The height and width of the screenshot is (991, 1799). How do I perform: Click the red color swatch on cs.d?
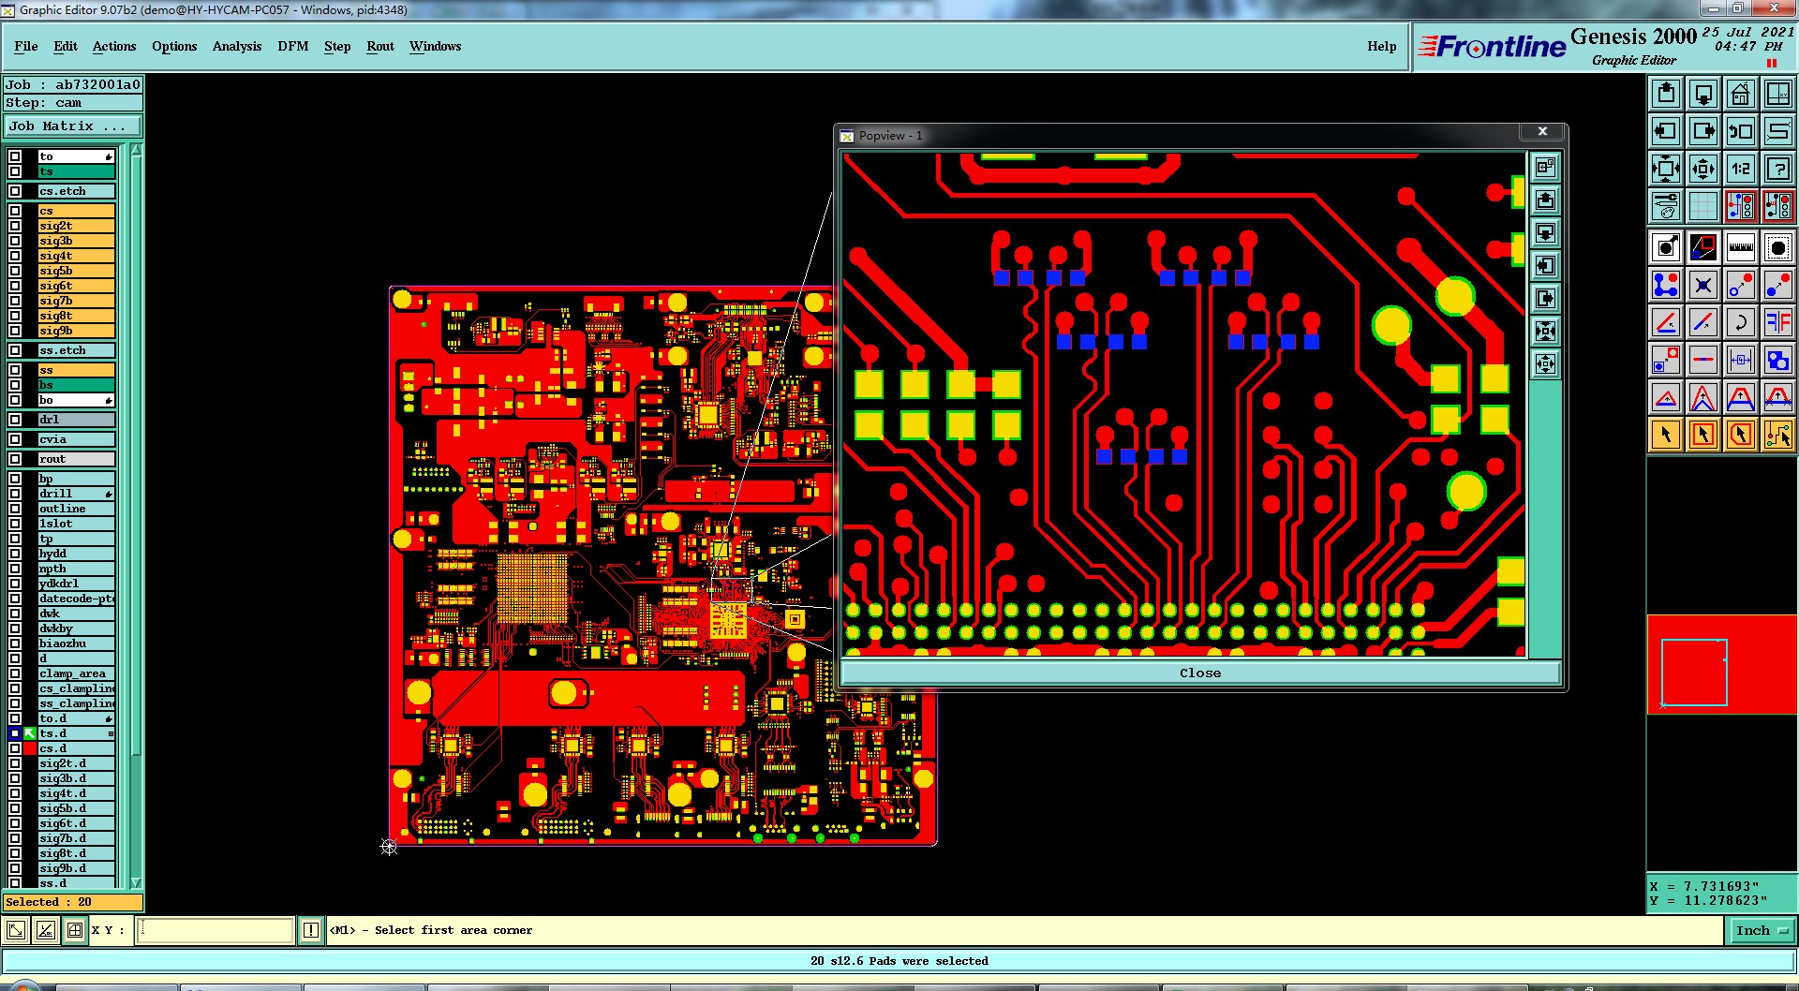pos(30,748)
